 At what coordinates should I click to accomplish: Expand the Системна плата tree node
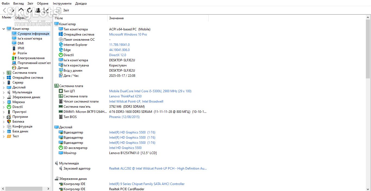4,73
